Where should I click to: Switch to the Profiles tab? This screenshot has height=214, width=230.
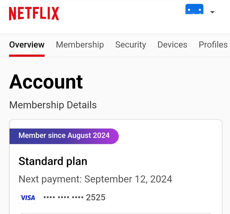coord(213,45)
